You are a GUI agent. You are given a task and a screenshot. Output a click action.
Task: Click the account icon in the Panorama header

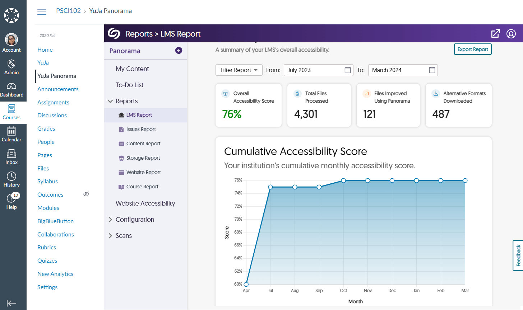(511, 33)
